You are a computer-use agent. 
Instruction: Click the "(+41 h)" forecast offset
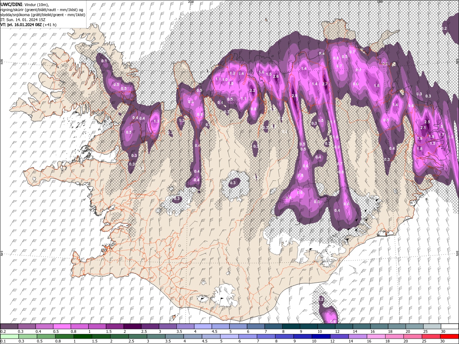(x=49, y=25)
